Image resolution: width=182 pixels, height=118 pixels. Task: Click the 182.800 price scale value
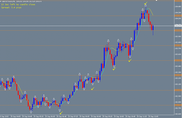[178, 102]
